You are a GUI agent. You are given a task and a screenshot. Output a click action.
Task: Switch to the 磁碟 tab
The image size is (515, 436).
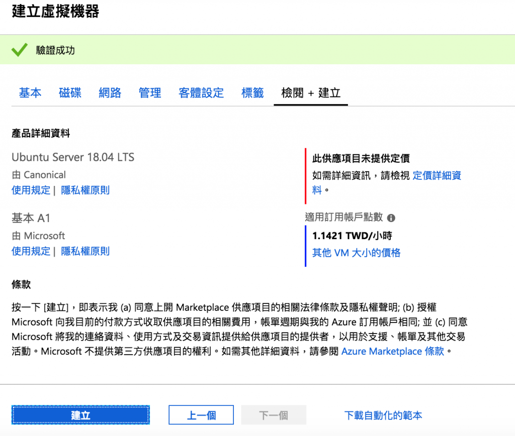click(70, 93)
